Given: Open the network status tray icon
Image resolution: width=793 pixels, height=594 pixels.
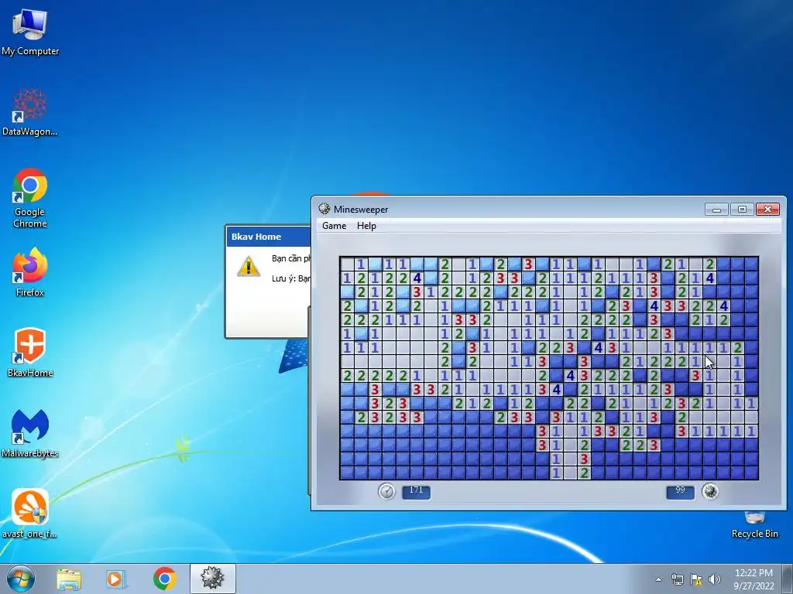Looking at the screenshot, I should [677, 579].
